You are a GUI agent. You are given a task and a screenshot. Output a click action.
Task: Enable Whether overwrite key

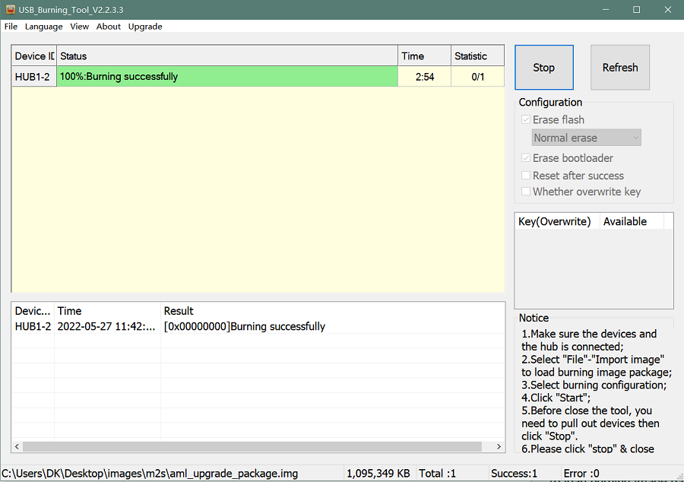[526, 192]
